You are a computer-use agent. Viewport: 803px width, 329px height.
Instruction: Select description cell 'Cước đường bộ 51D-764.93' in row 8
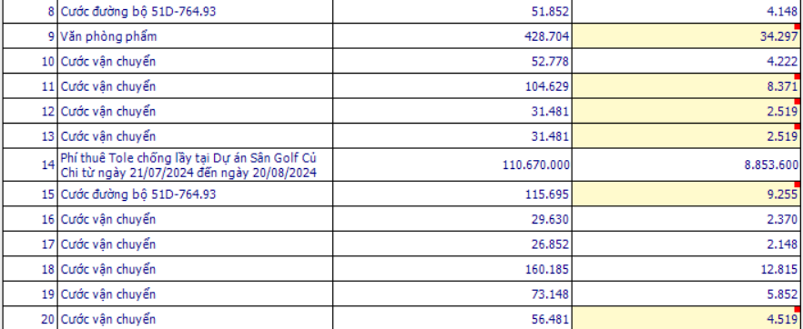195,11
